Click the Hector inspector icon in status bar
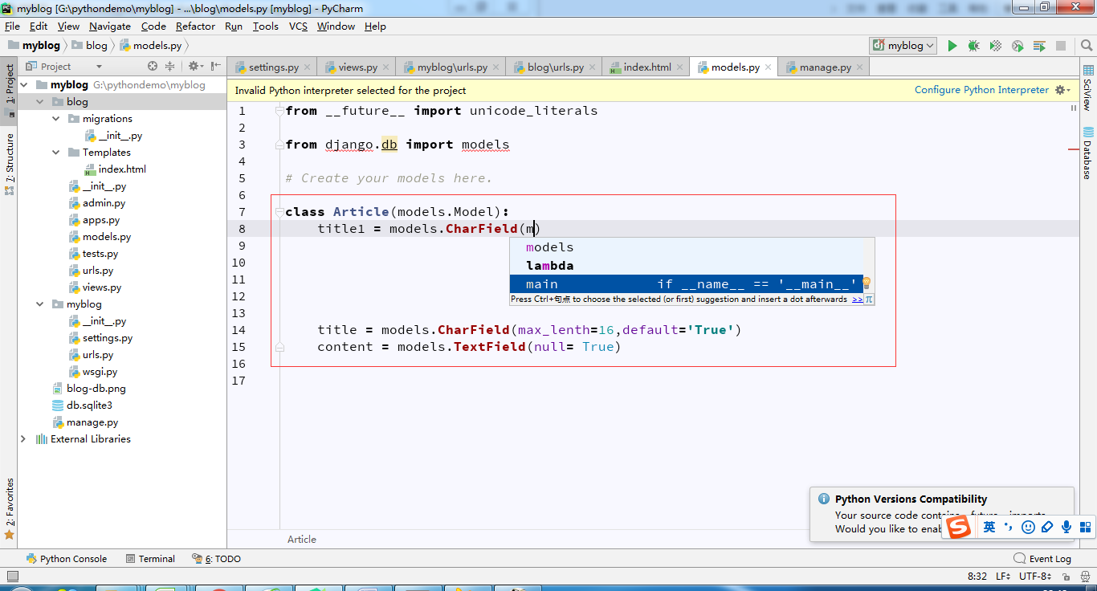The image size is (1097, 591). tap(1085, 577)
